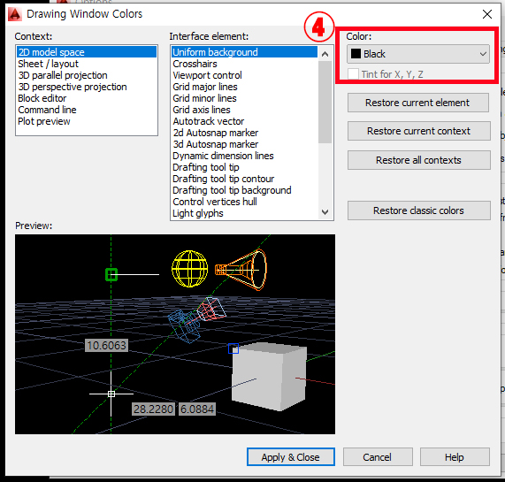This screenshot has width=505, height=482.
Task: Select Grid major lines element
Action: [244, 87]
